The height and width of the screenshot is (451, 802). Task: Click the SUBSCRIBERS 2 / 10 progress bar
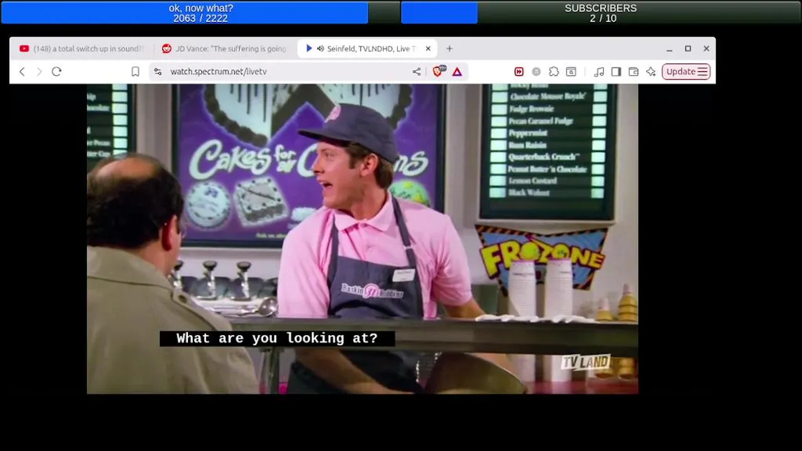[601, 13]
